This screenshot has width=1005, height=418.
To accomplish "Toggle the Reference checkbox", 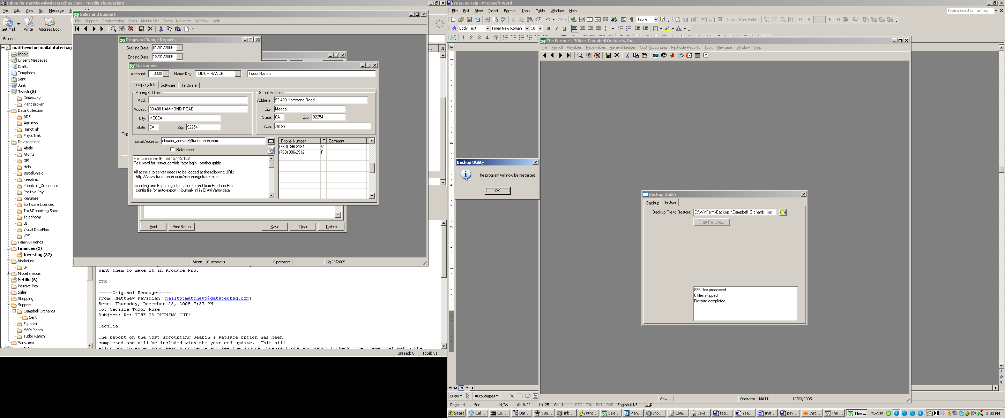I will tap(172, 149).
